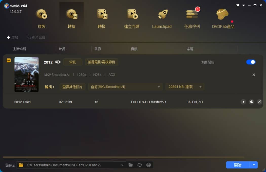Open the 複製 (Copy) module

(x=41, y=19)
